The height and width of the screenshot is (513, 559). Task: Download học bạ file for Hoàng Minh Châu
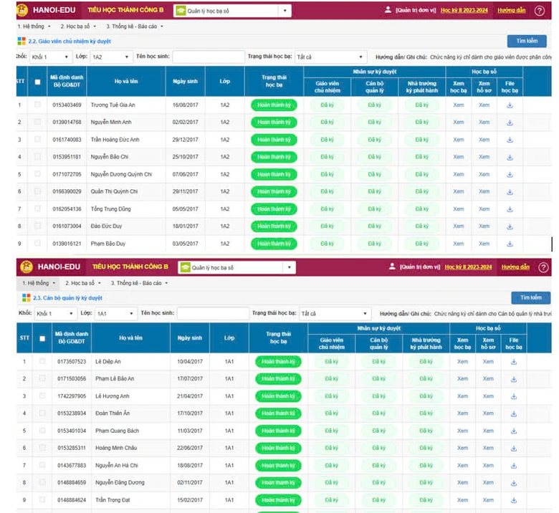513,448
